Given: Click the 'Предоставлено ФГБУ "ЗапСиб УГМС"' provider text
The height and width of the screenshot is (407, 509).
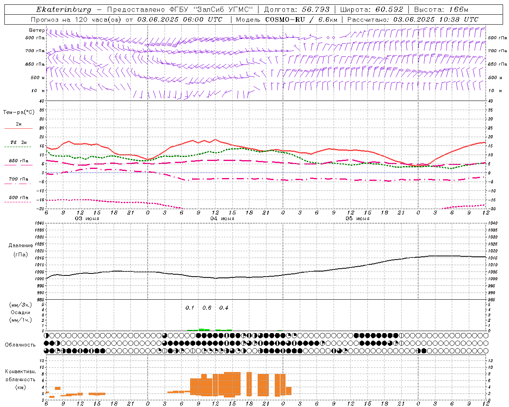Looking at the screenshot, I should click(x=180, y=10).
